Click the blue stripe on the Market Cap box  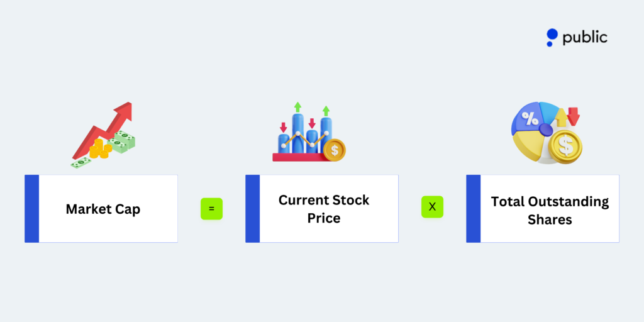[x=31, y=209]
